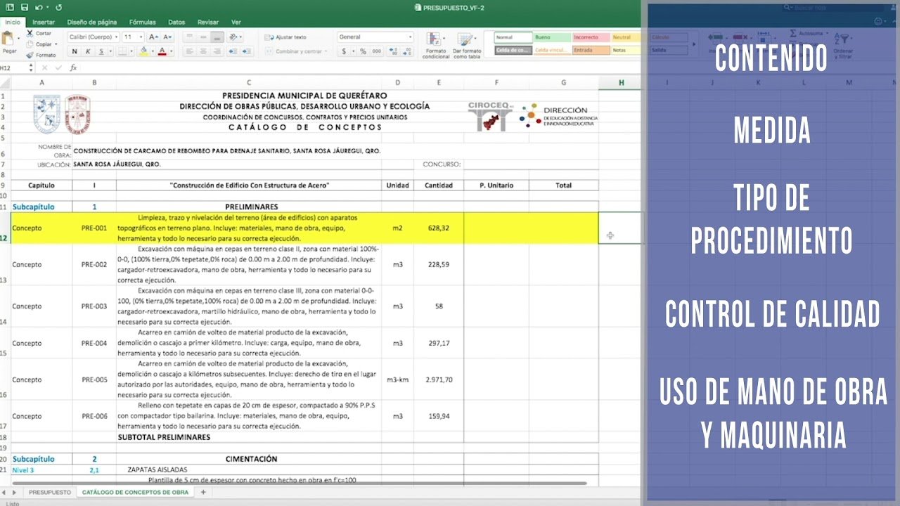The height and width of the screenshot is (506, 900).
Task: Click the Pegar clipboard icon
Action: (x=9, y=39)
